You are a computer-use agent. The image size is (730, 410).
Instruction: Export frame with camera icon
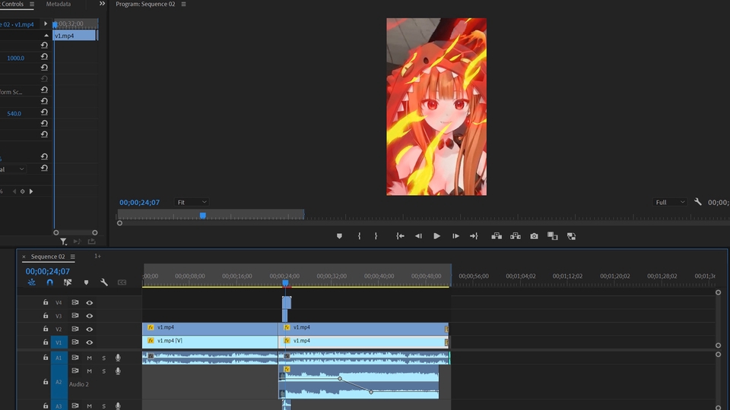coord(534,236)
